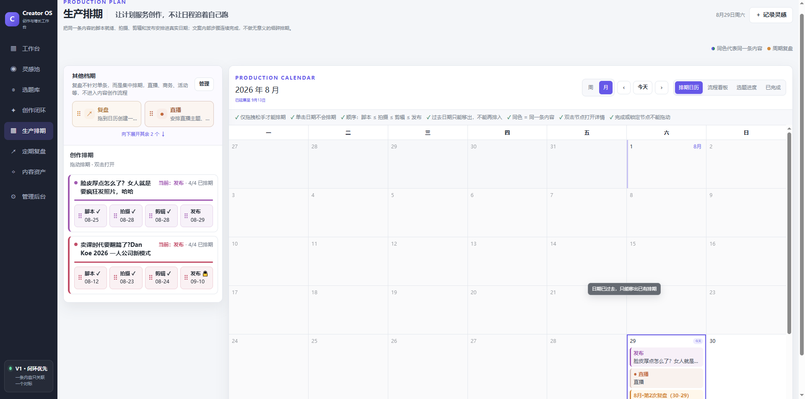
Task: Click drag handle on 直播 card
Action: [151, 114]
